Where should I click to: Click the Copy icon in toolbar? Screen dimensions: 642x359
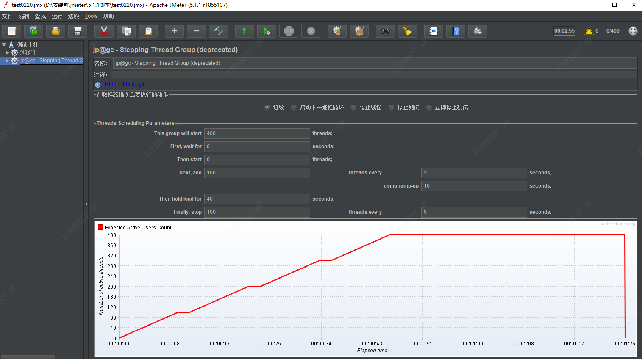coord(126,31)
